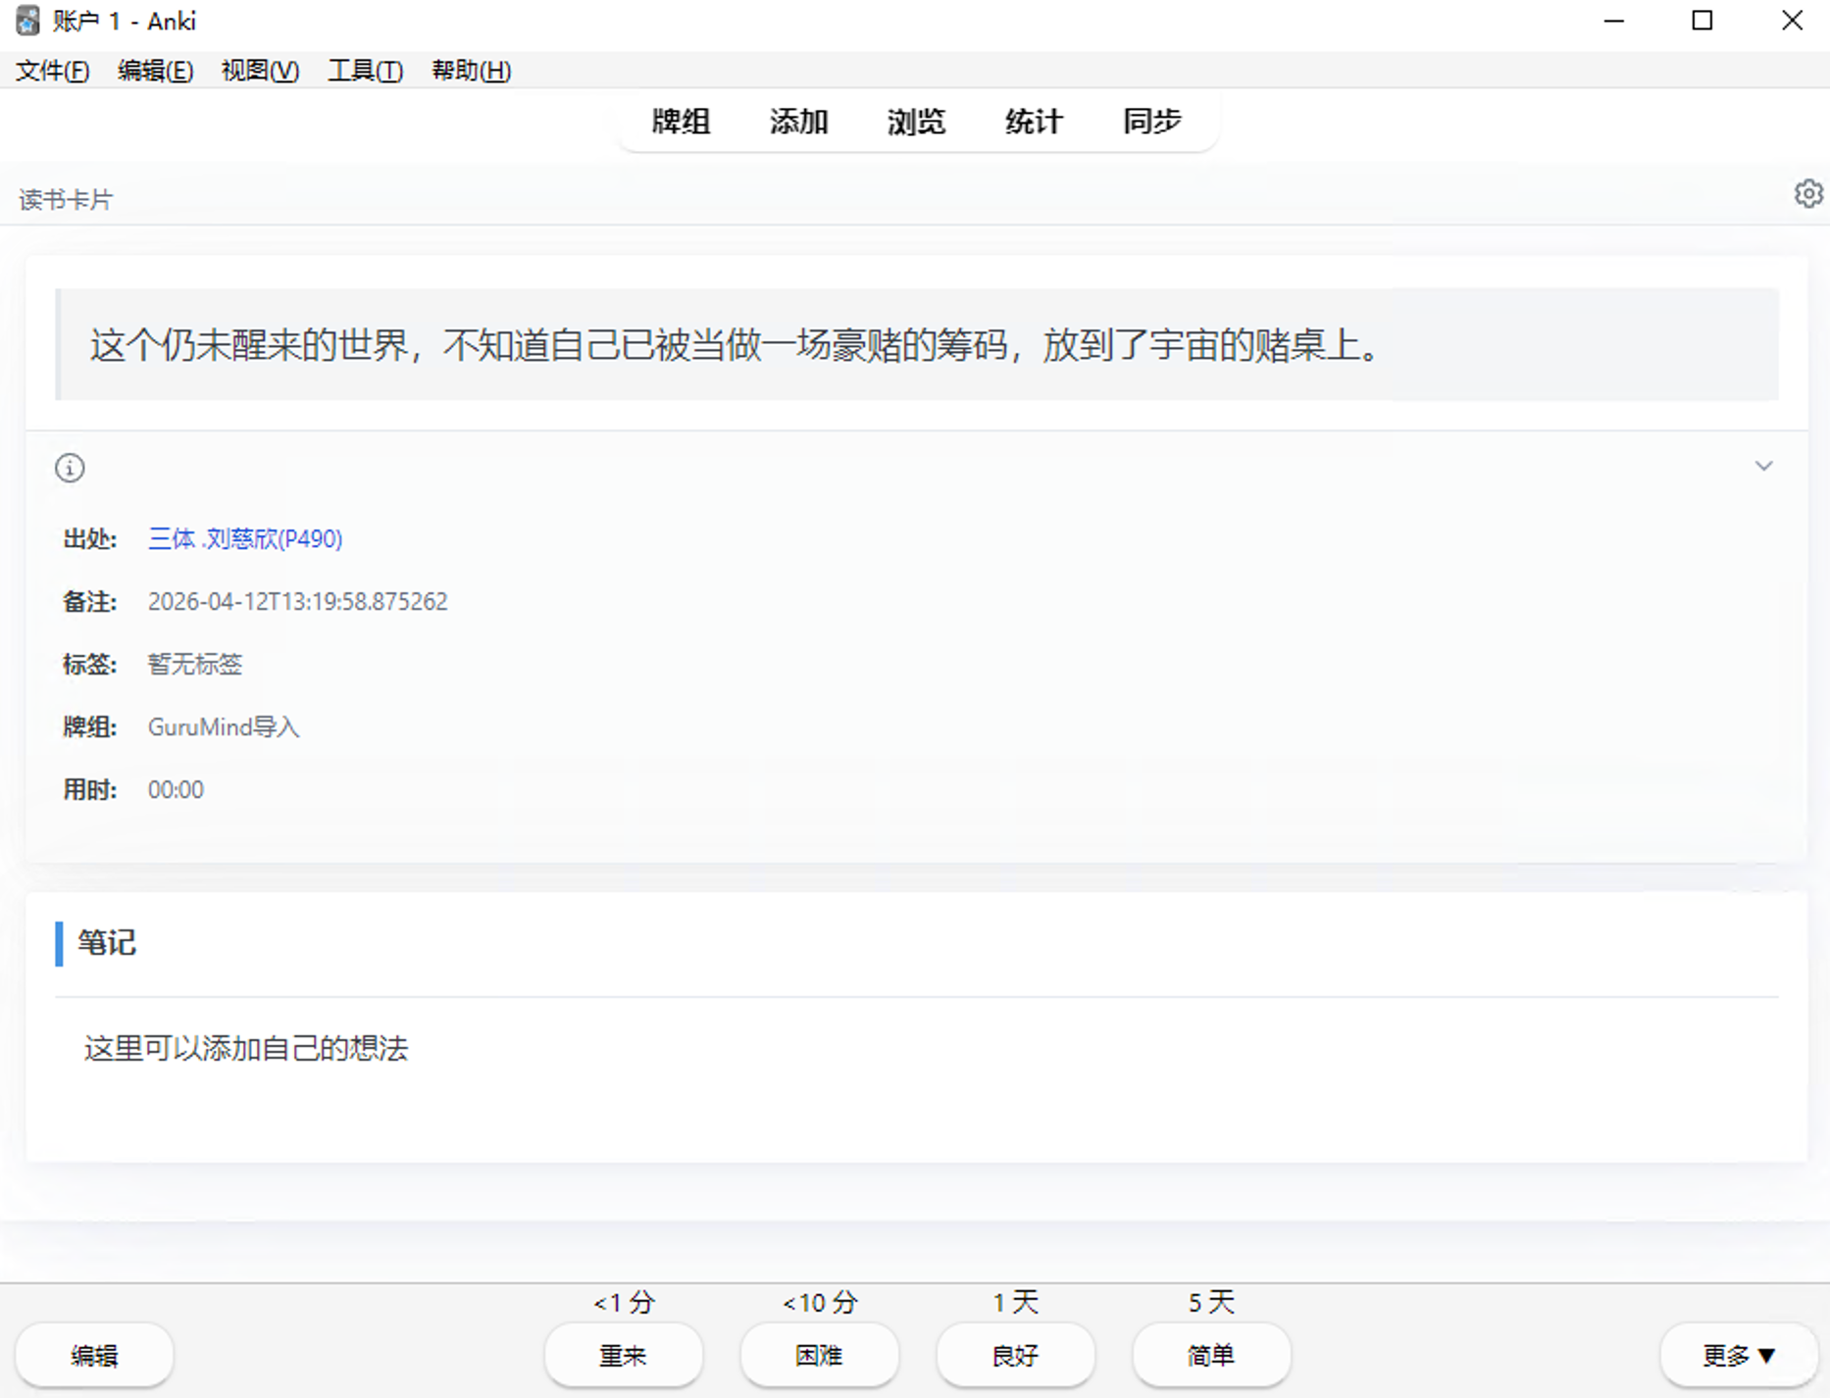1830x1398 pixels.
Task: Click the <10 分 interval label
Action: pyautogui.click(x=820, y=1302)
